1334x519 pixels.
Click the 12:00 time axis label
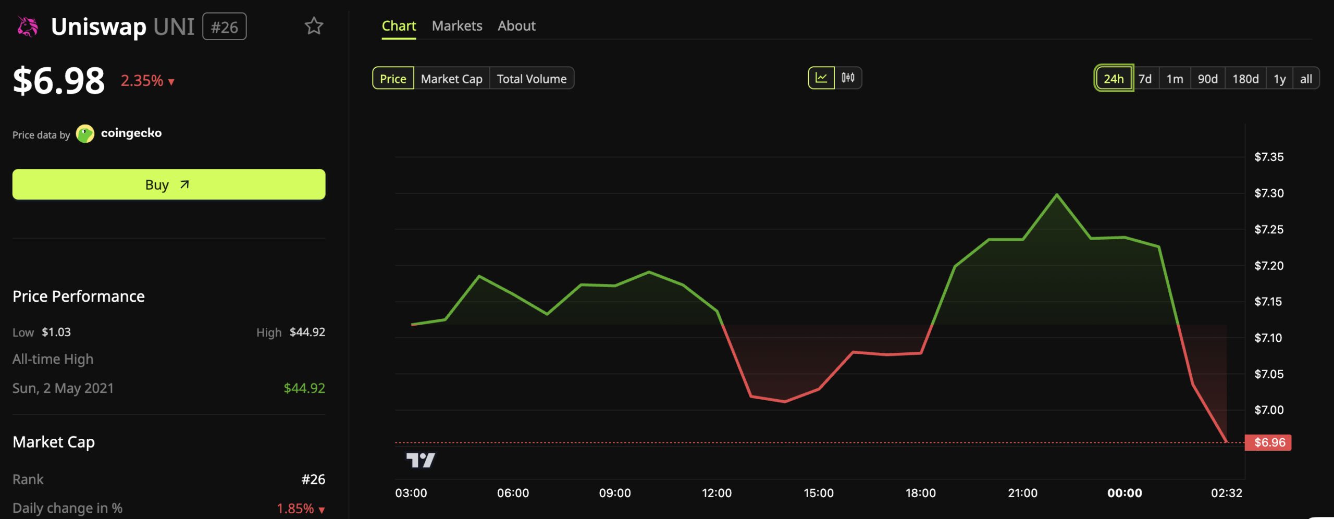click(x=717, y=493)
